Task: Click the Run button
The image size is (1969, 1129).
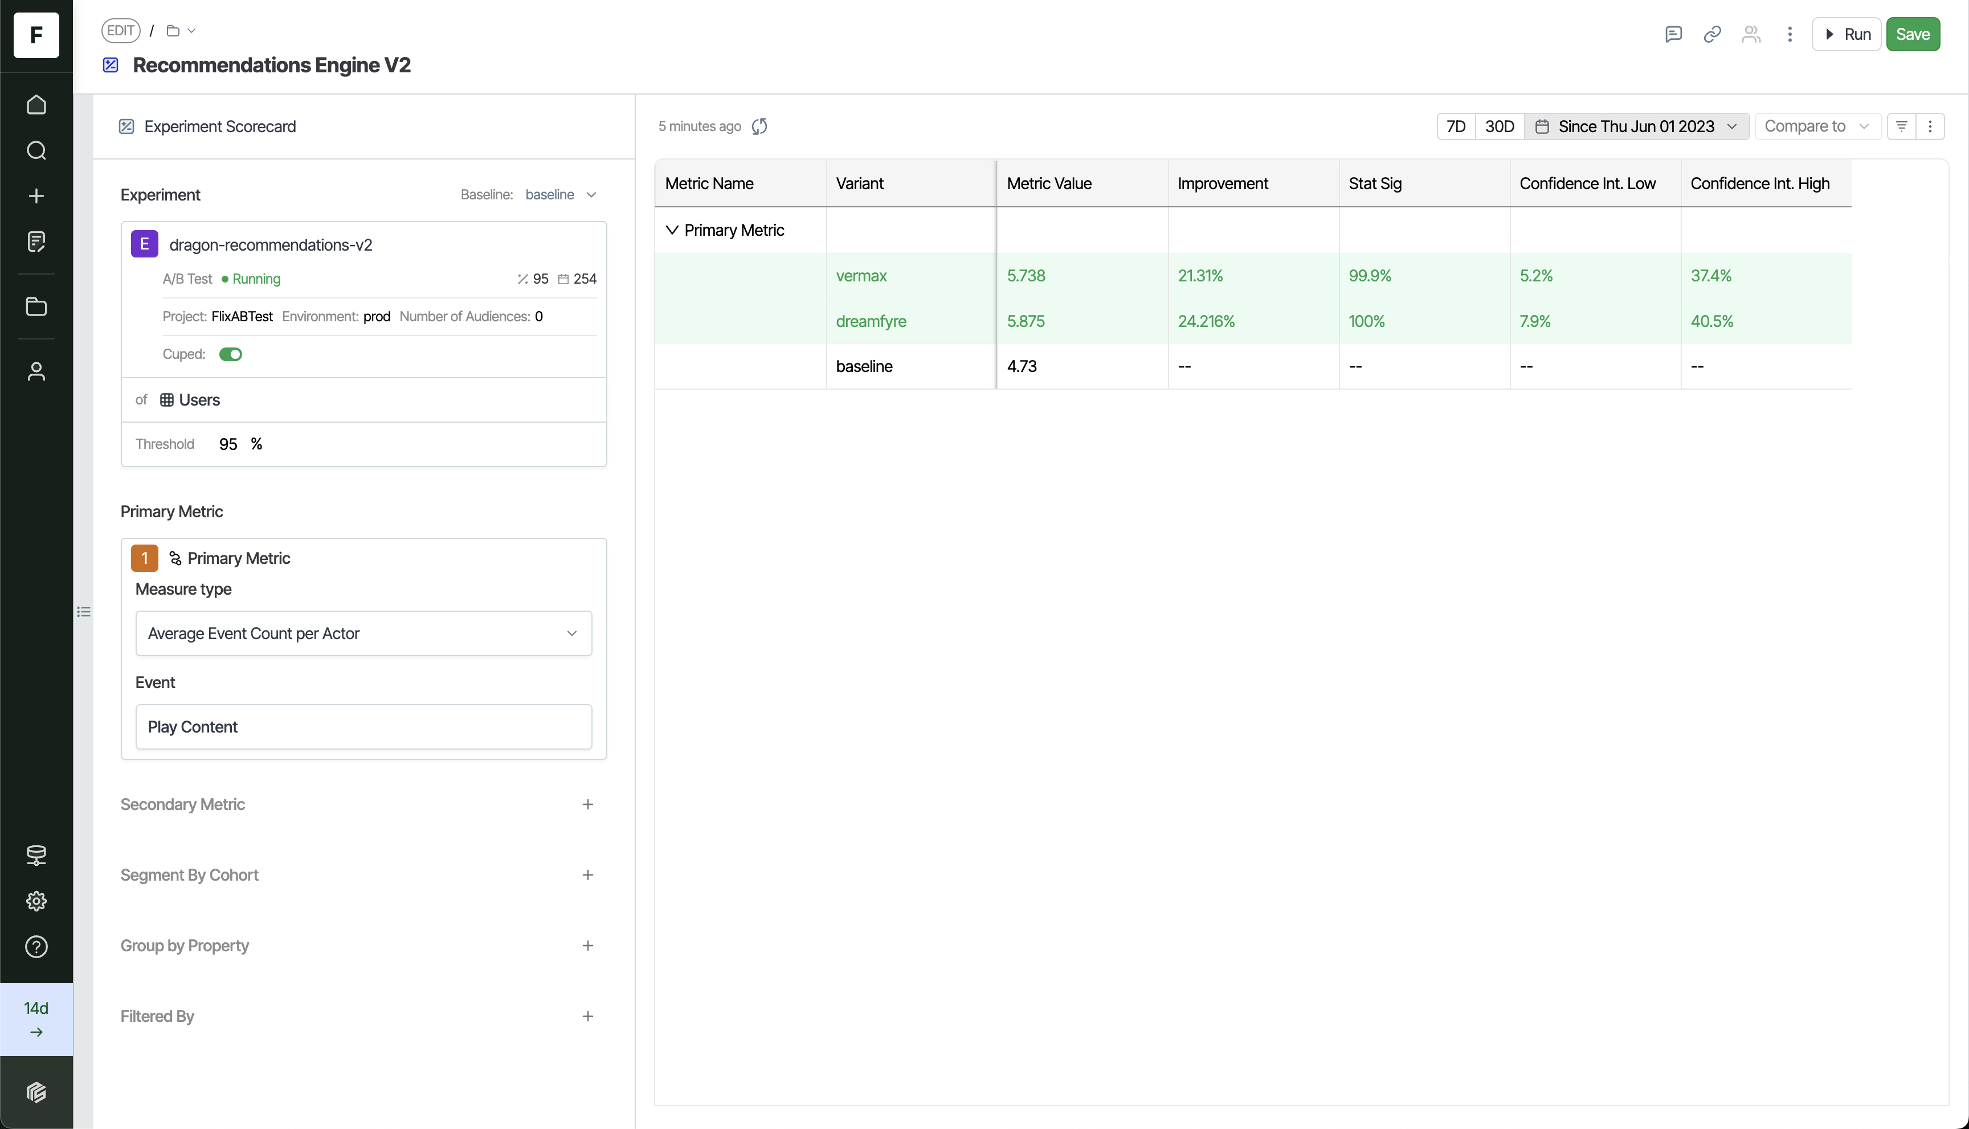Action: (1847, 34)
